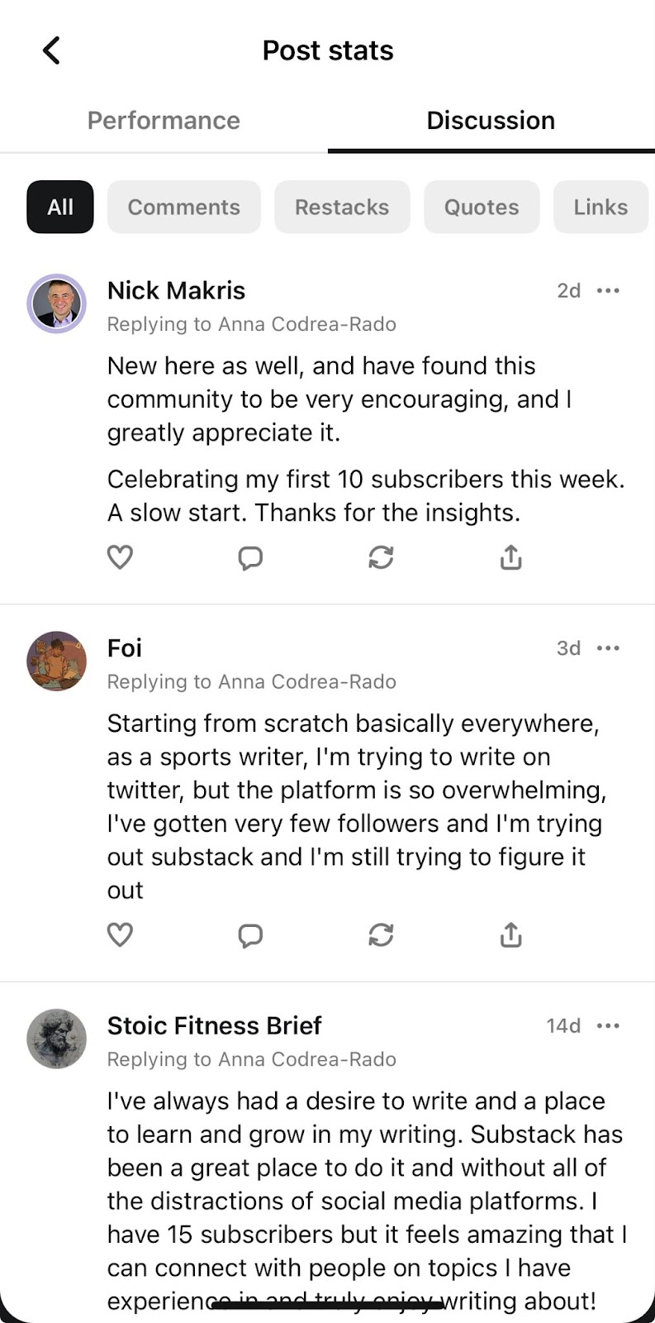This screenshot has height=1323, width=655.
Task: Tap the back arrow
Action: (51, 50)
